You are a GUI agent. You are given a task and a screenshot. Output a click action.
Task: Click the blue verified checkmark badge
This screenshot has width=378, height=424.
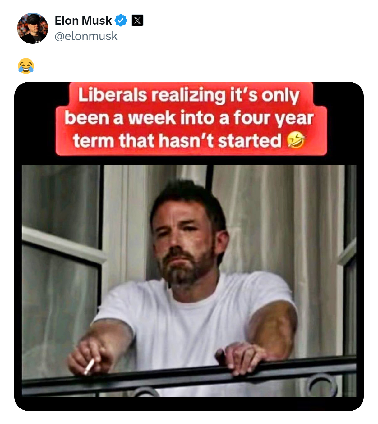(x=121, y=21)
